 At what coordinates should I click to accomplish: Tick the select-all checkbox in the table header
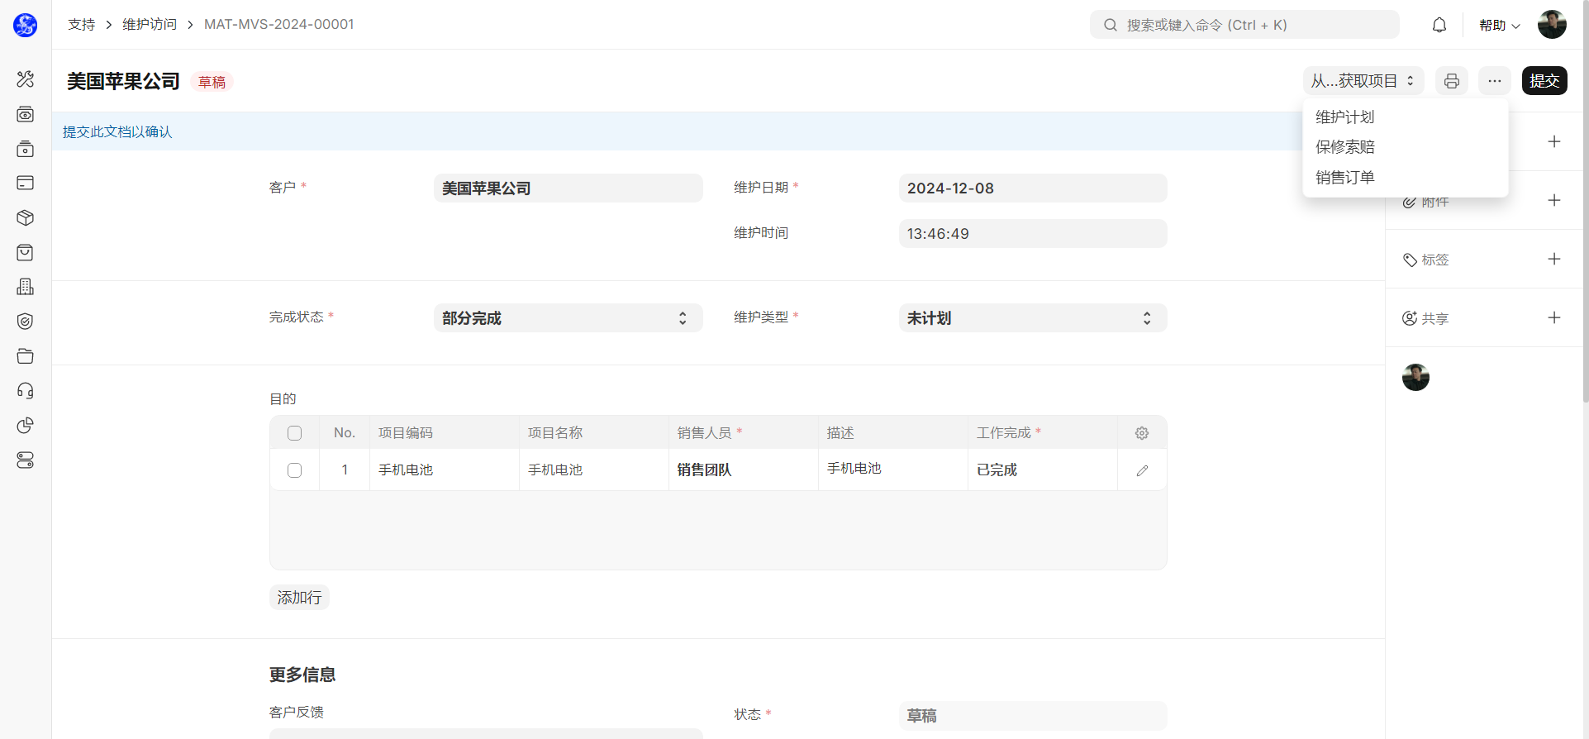(294, 433)
